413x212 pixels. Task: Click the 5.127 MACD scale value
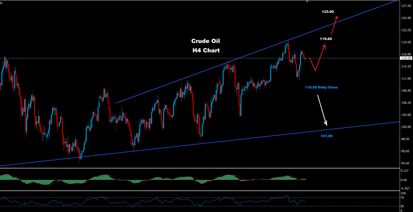click(405, 171)
